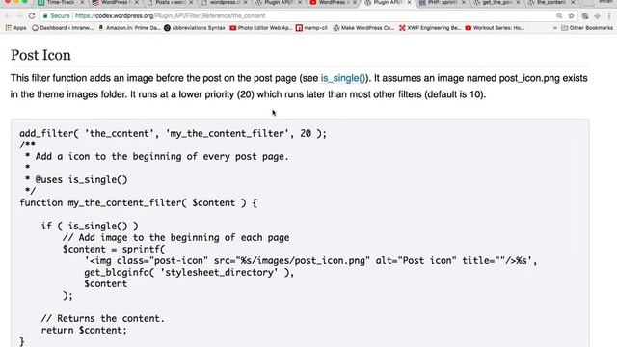Click the '$content = sprintf(' line
The image size is (617, 347).
tap(114, 249)
